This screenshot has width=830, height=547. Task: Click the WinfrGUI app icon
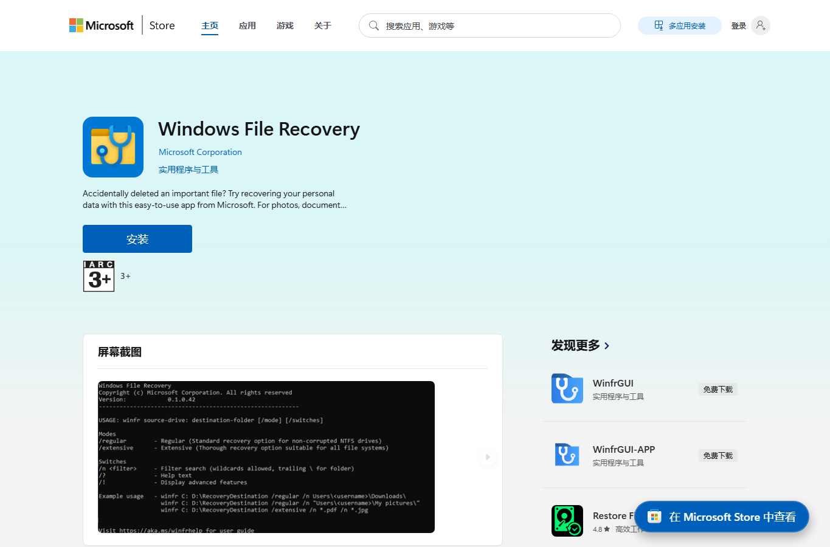tap(567, 388)
